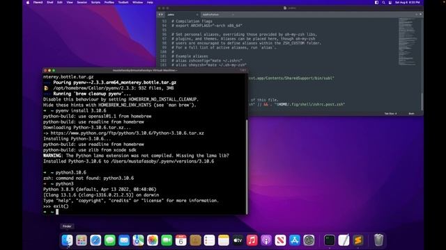The height and width of the screenshot is (250, 446).
Task: Click the 'Python 3.8.9' version line
Action: pos(100,190)
